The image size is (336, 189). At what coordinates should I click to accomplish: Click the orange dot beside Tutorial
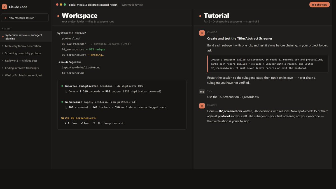[x=200, y=16]
